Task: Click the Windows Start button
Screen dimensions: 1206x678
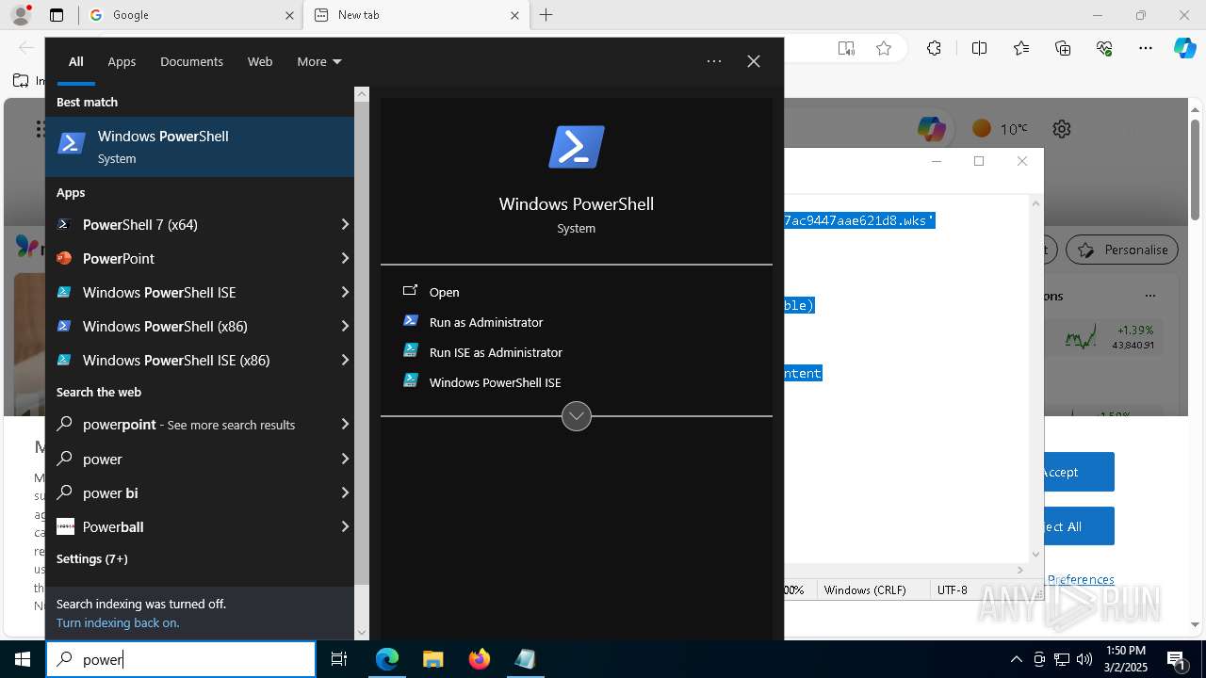Action: [23, 659]
